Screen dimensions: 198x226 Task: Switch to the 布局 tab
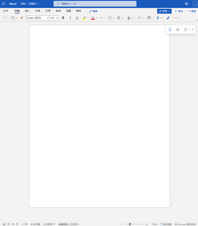(38, 11)
